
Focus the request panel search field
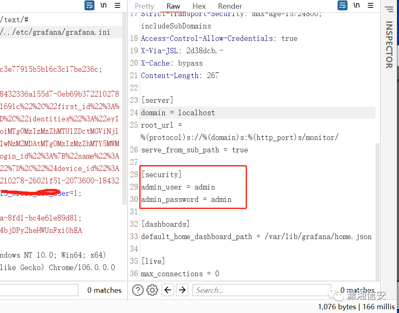point(39,290)
